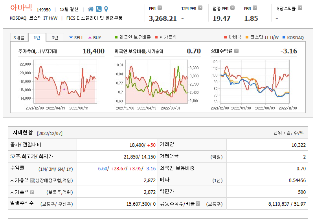Click 종가 value 18,400/ +50
The width and height of the screenshot is (314, 219).
[x=143, y=145]
